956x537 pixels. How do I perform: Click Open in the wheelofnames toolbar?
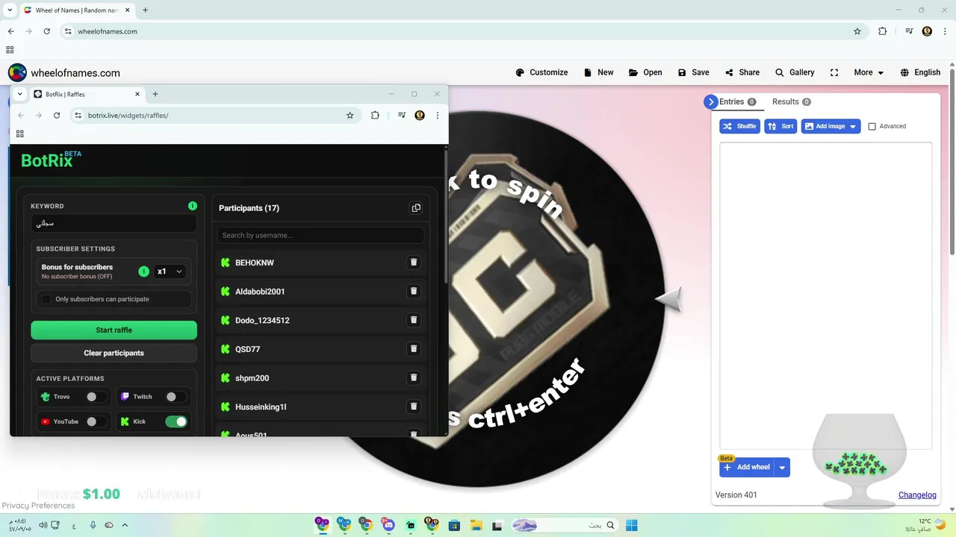point(645,72)
